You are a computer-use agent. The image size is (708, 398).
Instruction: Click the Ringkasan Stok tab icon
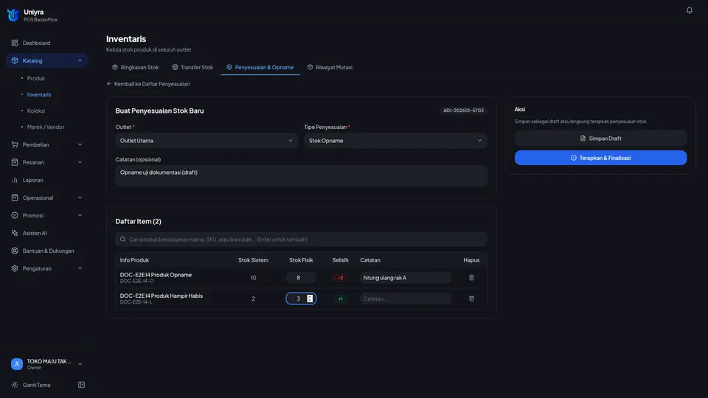115,67
